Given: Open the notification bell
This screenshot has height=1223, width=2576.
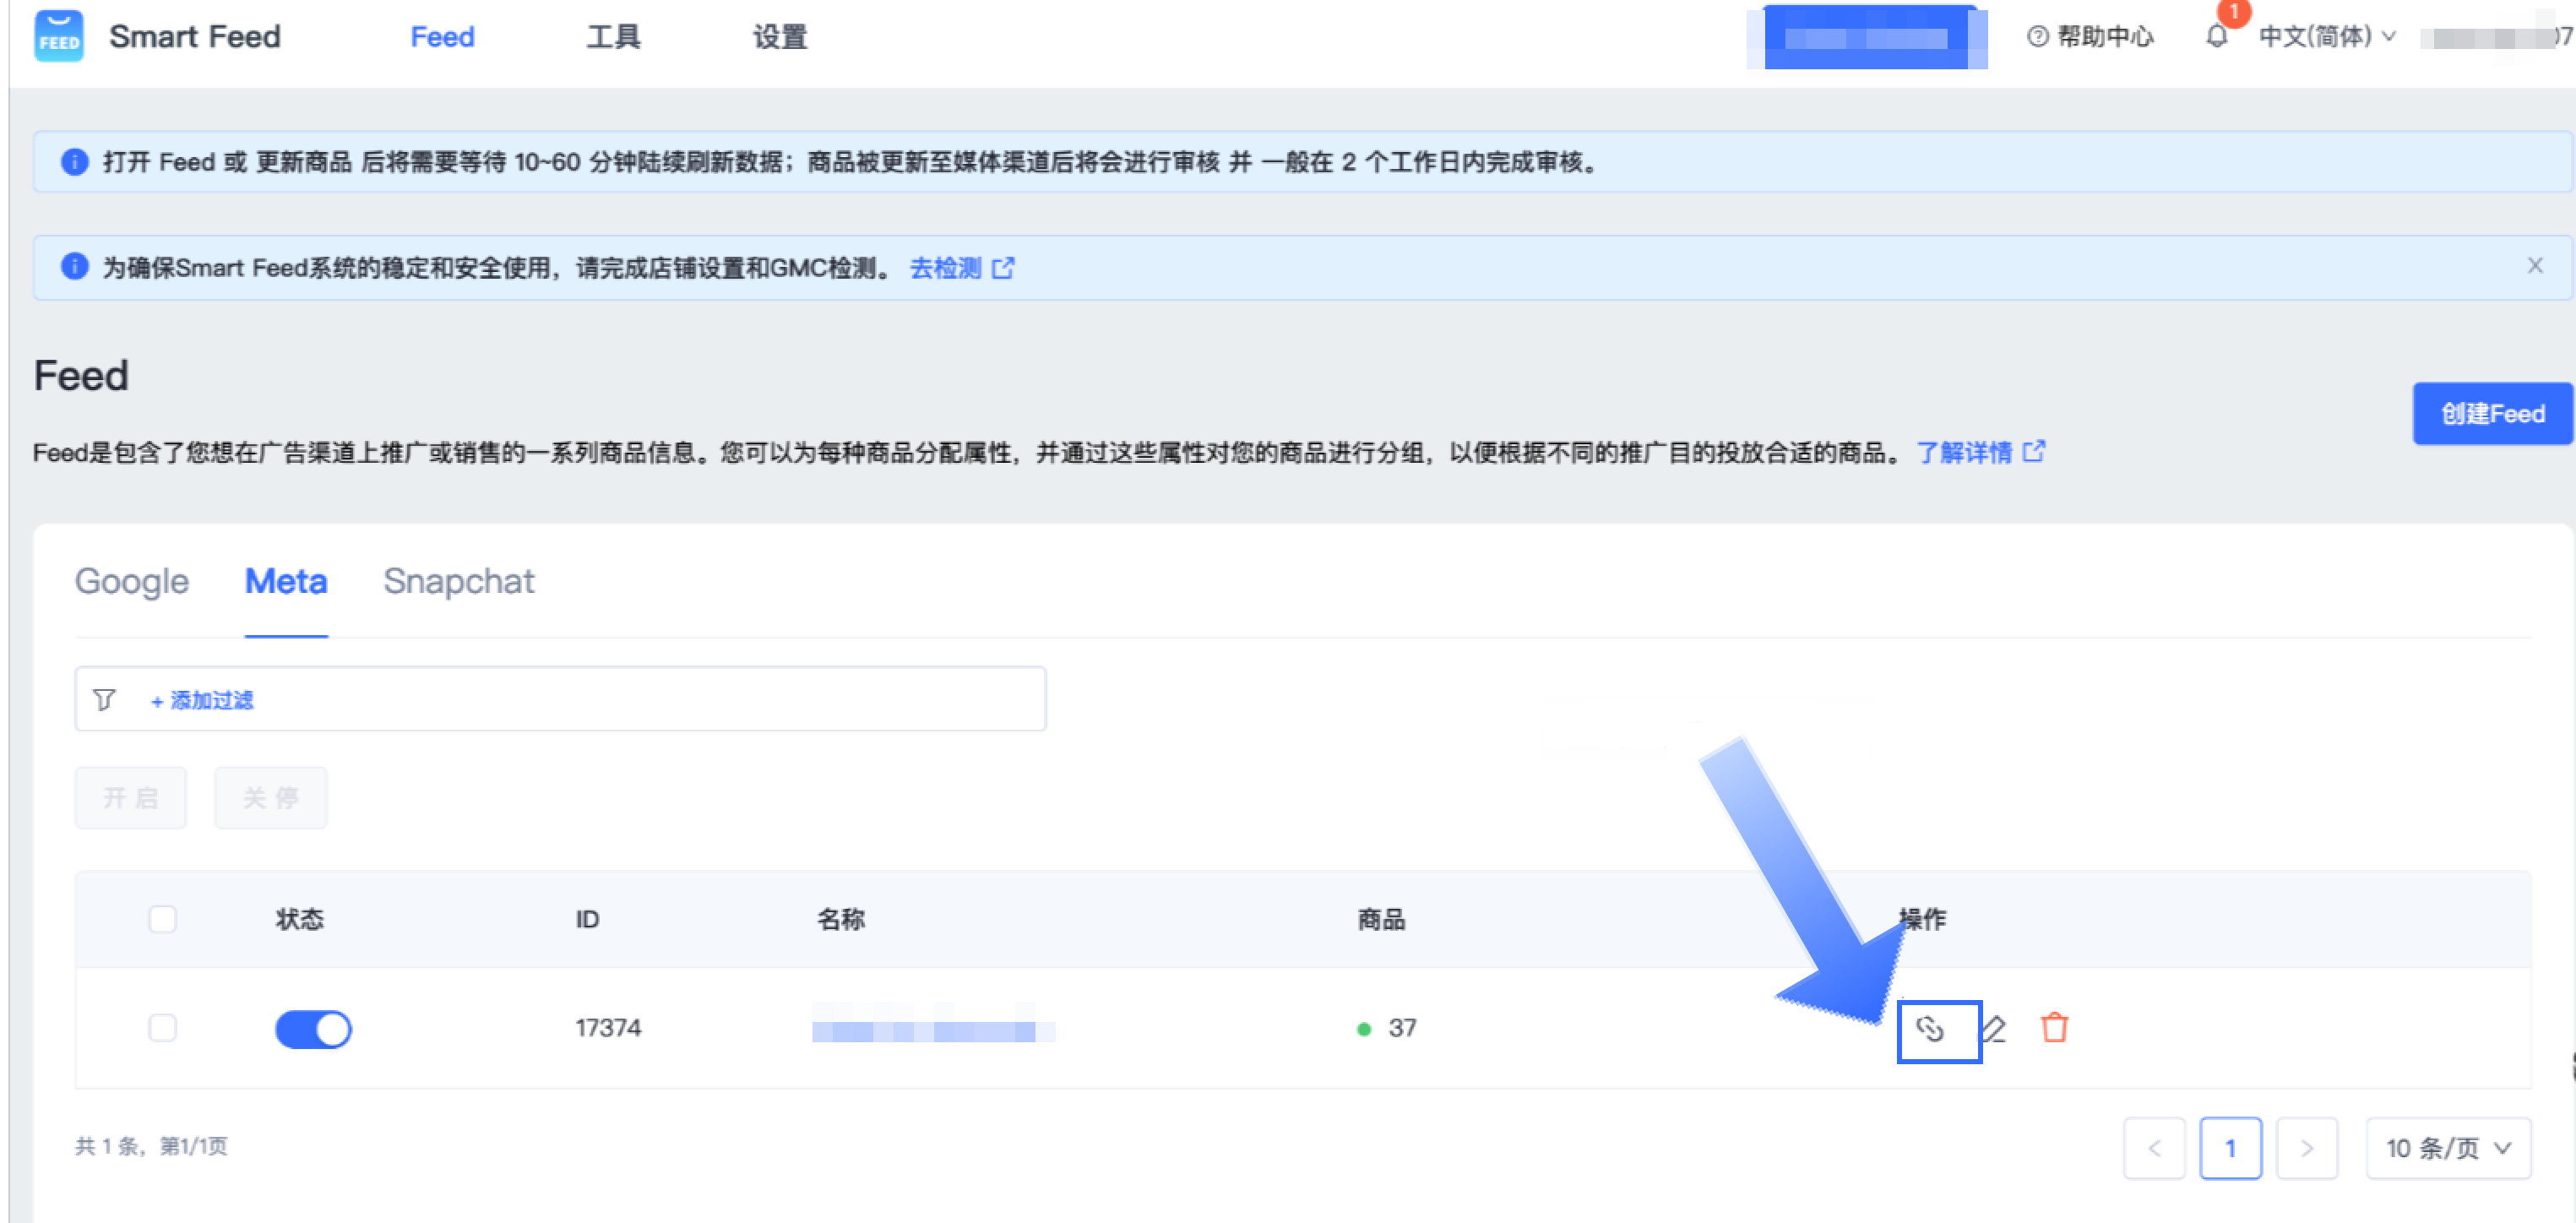Looking at the screenshot, I should pos(2216,37).
